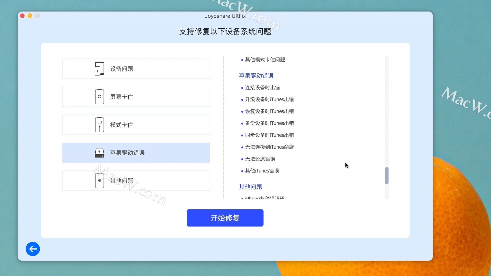Close the Joyoshare UltFix window
Viewport: 491px width, 276px height.
(x=22, y=16)
